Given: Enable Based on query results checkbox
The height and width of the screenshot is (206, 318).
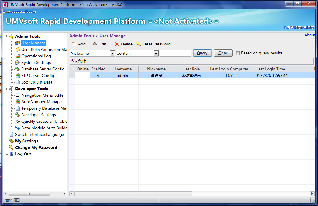Looking at the screenshot, I should pos(237,53).
